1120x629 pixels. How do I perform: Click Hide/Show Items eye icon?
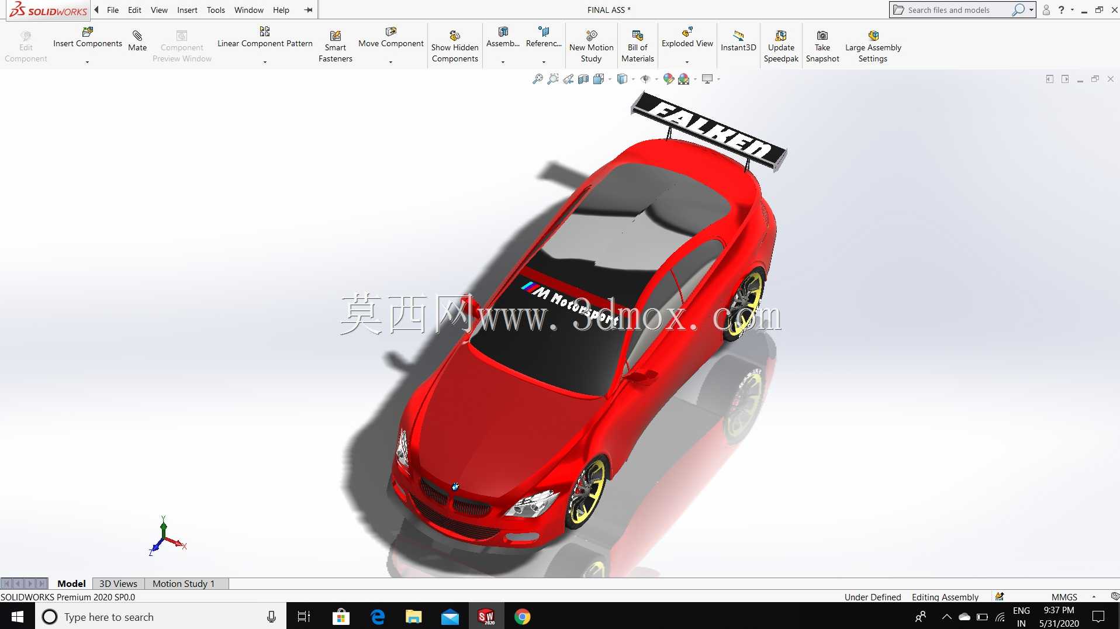click(x=645, y=79)
